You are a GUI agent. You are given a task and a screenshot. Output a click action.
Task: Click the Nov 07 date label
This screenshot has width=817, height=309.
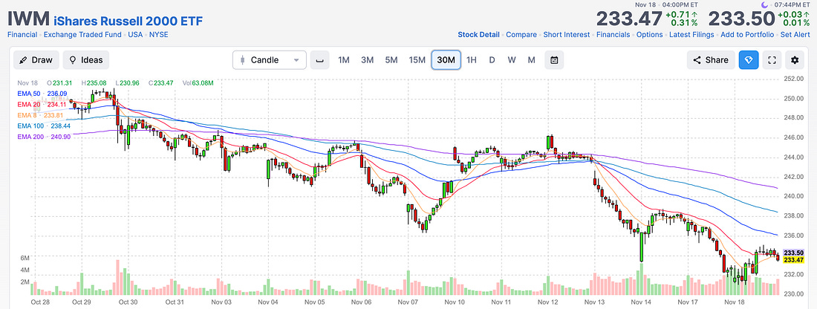pos(408,302)
